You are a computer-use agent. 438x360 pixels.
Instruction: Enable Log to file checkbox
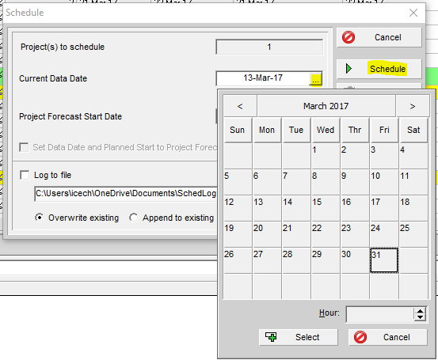pyautogui.click(x=25, y=176)
